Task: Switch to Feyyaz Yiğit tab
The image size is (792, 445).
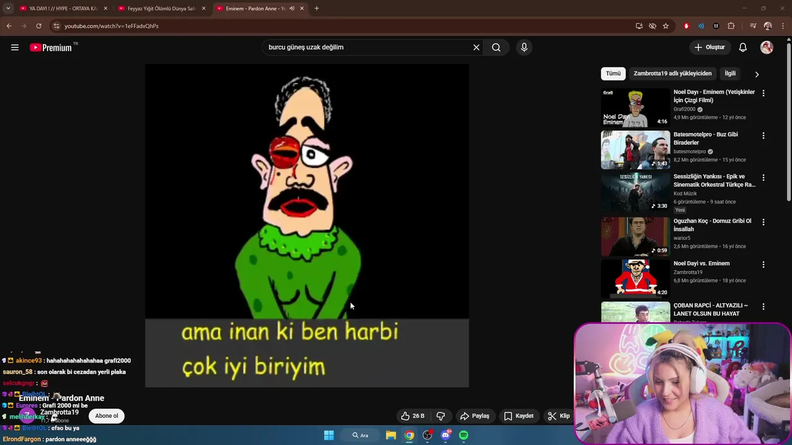Action: pos(162,9)
